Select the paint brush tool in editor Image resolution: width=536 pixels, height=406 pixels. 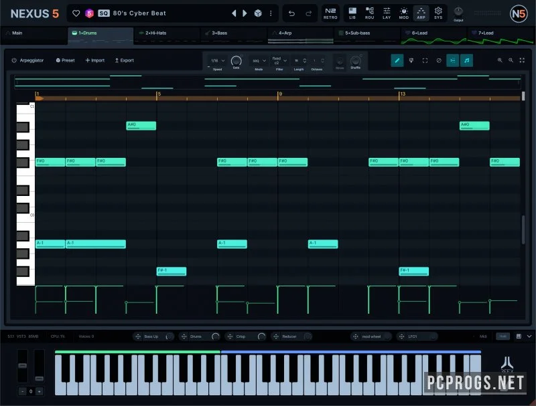411,61
